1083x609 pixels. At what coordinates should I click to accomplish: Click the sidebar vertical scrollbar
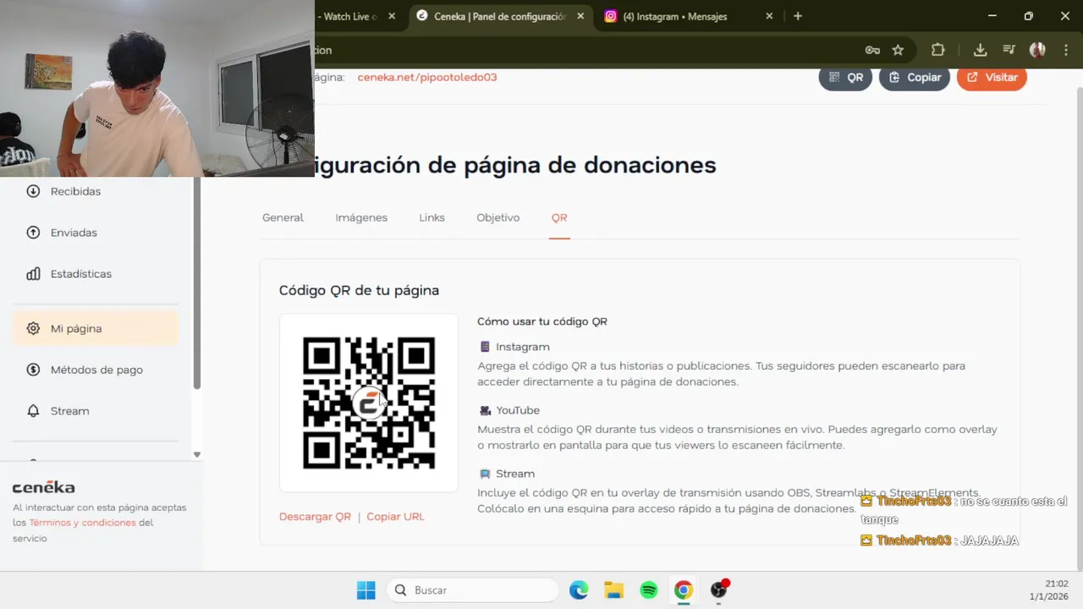click(x=197, y=283)
